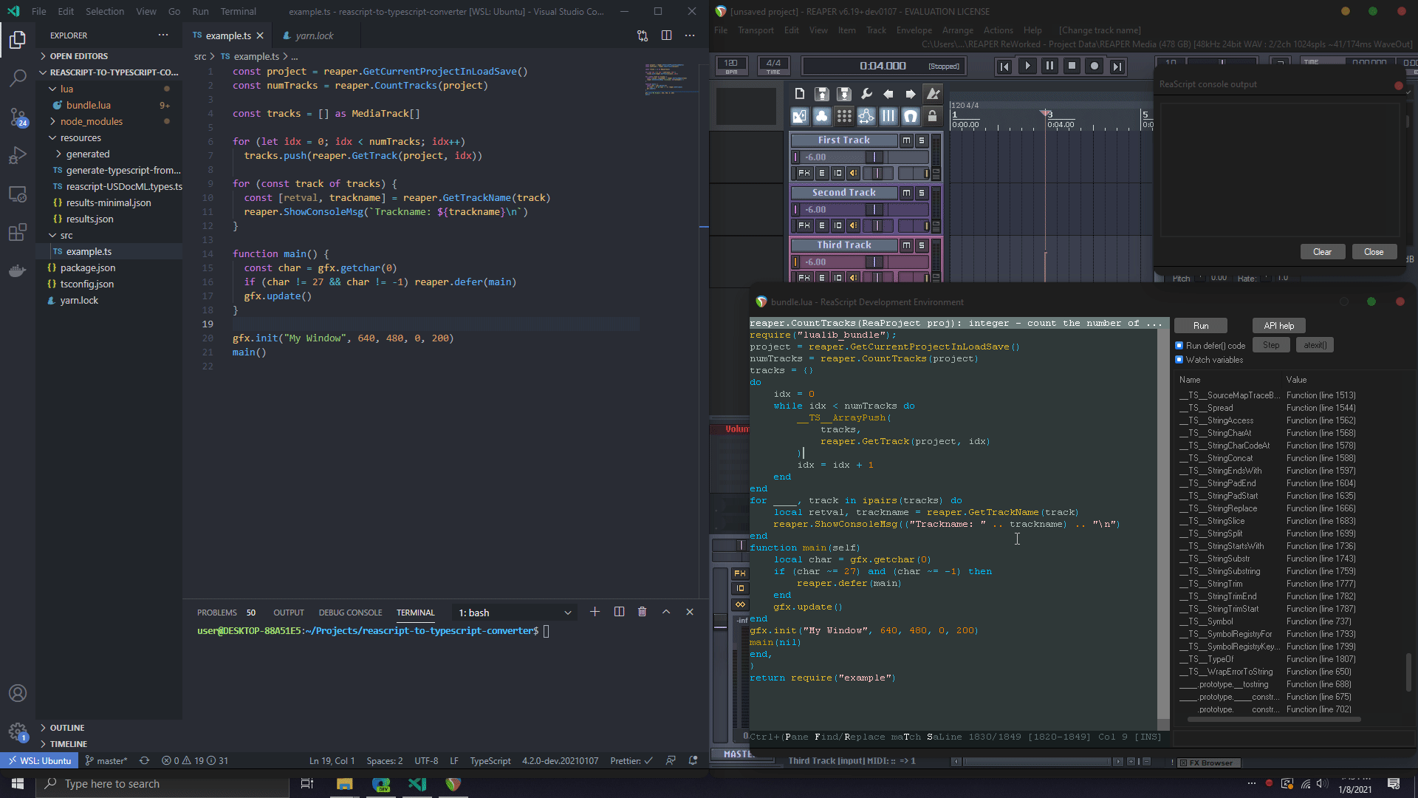This screenshot has height=798, width=1418.
Task: Open FX window for First Track
Action: 804,173
